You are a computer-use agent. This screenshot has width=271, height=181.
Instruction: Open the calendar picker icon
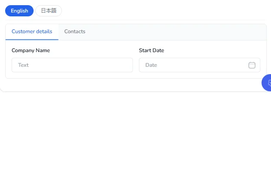click(252, 65)
